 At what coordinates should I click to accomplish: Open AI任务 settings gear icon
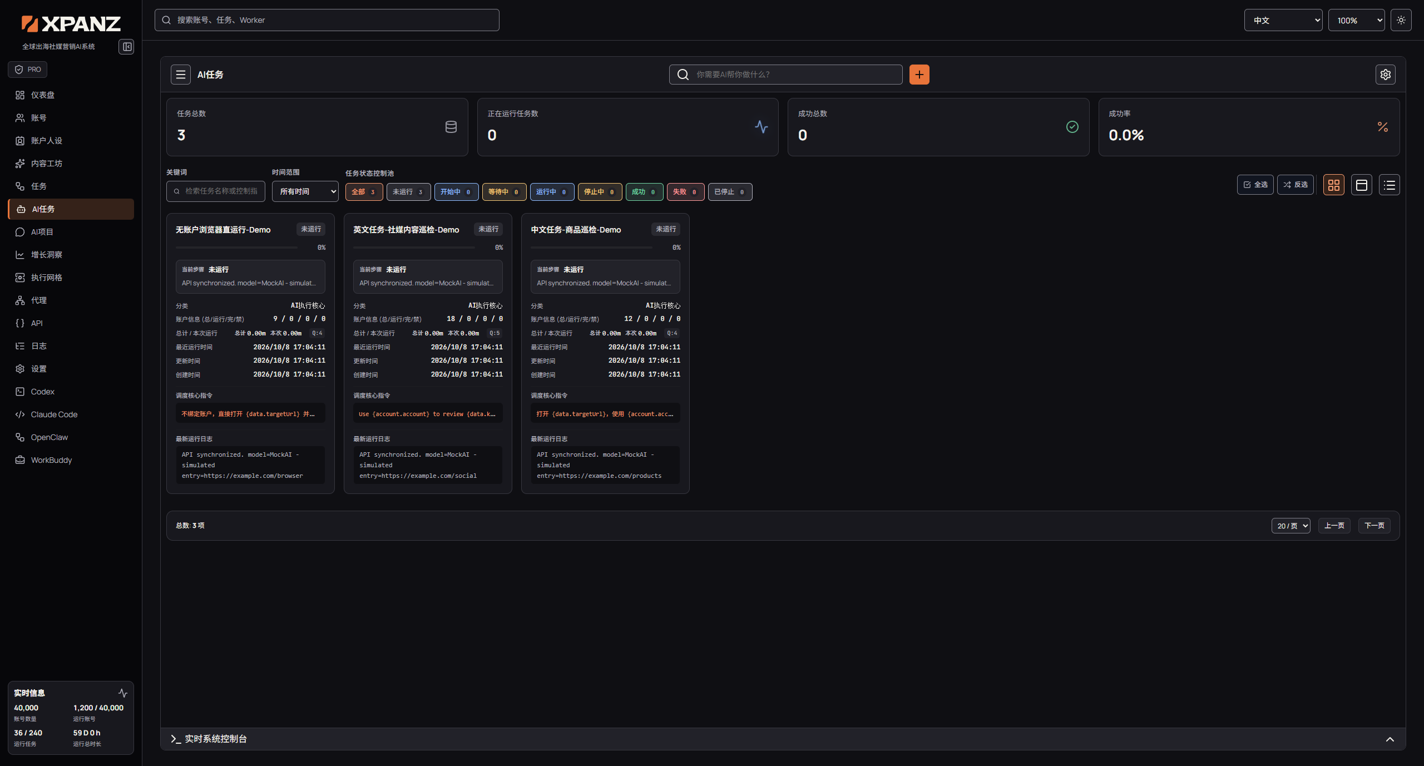click(1385, 75)
